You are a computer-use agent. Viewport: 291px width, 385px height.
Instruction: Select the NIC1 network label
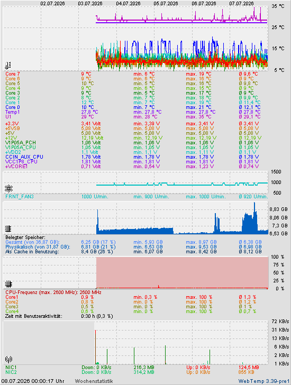point(11,368)
